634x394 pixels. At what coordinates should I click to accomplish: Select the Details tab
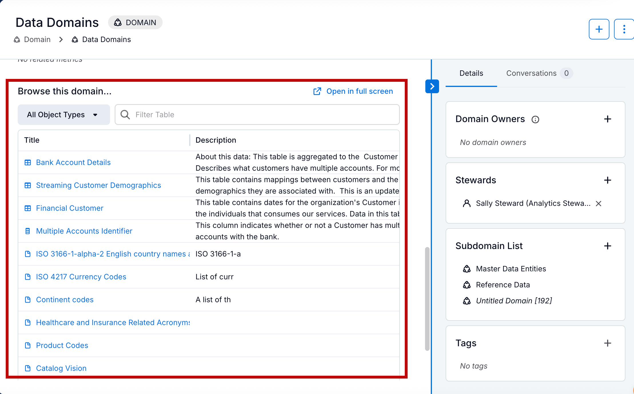[471, 73]
